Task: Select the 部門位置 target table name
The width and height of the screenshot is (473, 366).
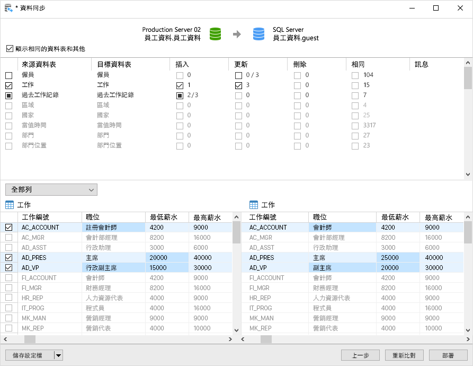Action: 109,145
